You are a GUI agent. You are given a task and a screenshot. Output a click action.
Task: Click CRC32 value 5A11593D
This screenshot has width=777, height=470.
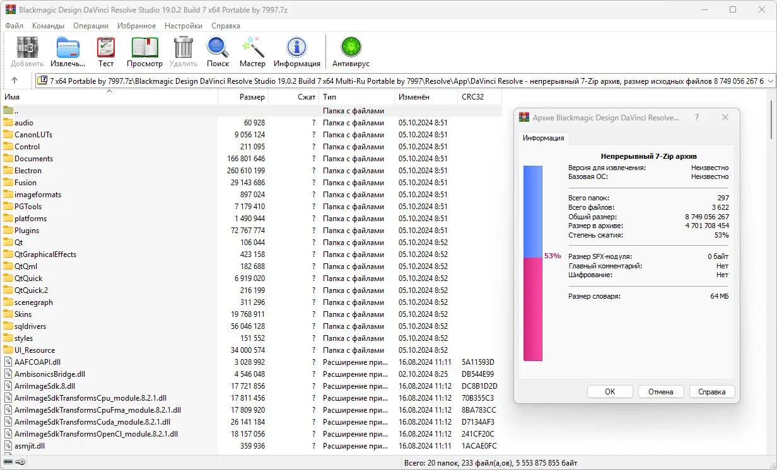(478, 362)
